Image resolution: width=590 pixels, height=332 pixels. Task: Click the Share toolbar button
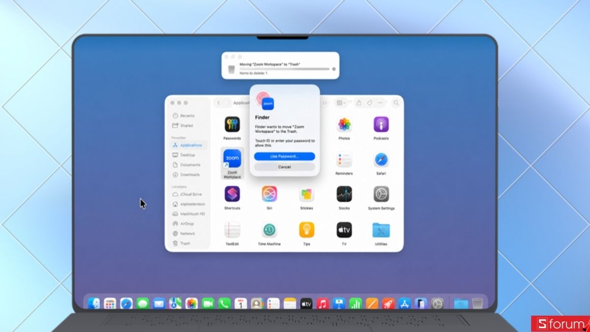[359, 103]
